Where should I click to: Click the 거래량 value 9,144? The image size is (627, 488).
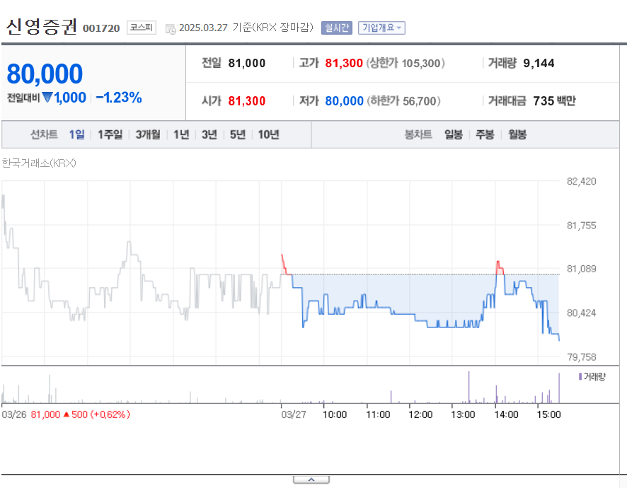click(x=539, y=63)
